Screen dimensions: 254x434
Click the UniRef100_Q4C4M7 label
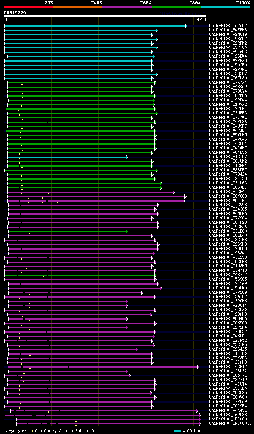coord(228,148)
